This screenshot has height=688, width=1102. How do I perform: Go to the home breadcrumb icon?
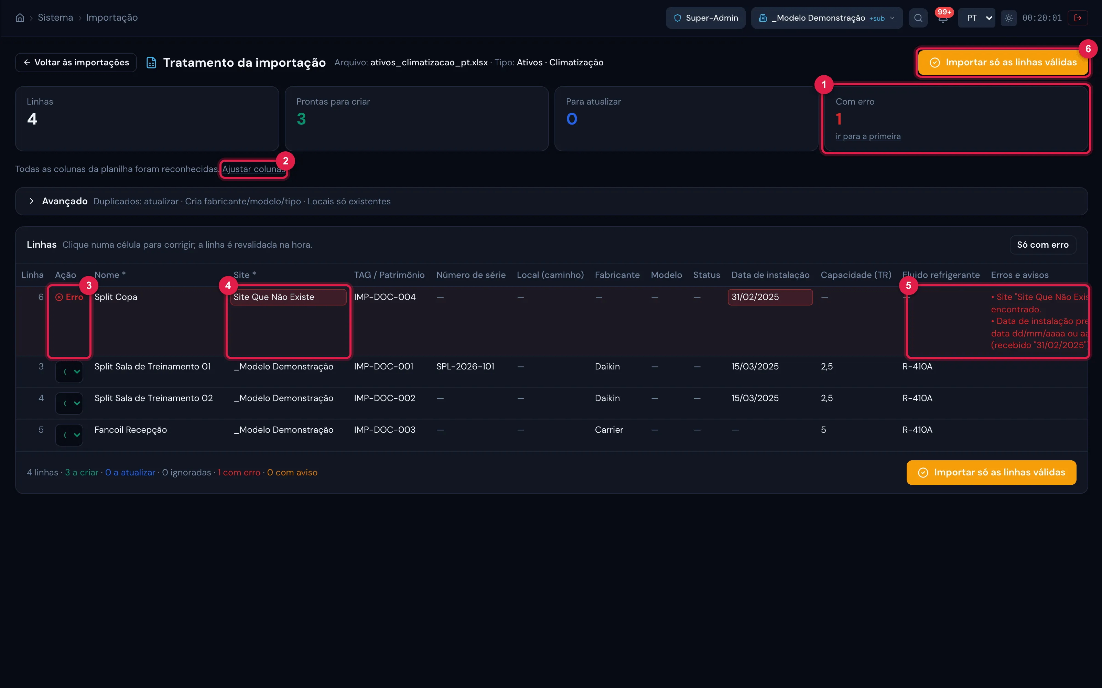tap(20, 18)
